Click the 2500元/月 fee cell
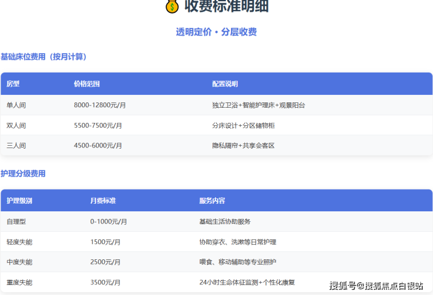This screenshot has width=433, height=295. coord(105,262)
